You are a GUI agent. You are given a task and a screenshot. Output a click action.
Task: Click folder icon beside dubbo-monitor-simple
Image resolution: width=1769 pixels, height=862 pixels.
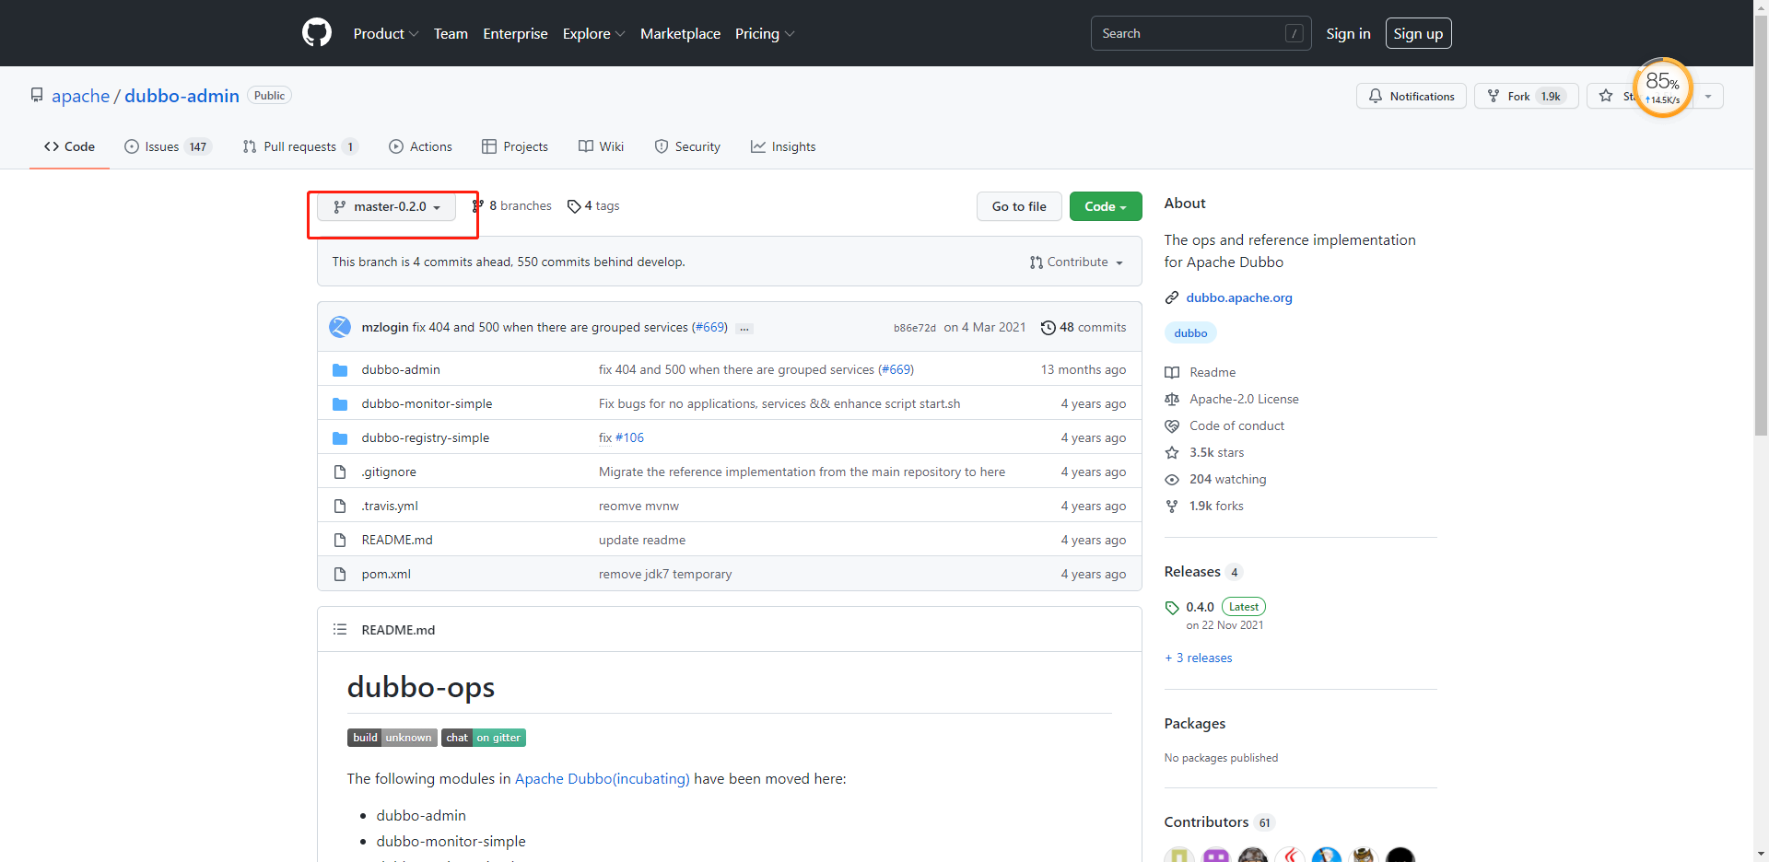[340, 403]
